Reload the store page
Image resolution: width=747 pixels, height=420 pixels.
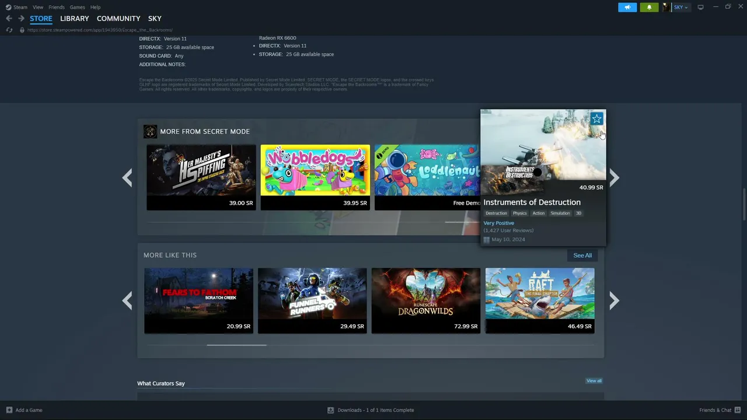(9, 30)
